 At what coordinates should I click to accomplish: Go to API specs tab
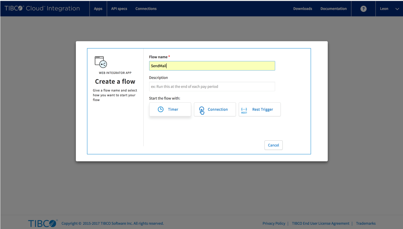pos(119,9)
